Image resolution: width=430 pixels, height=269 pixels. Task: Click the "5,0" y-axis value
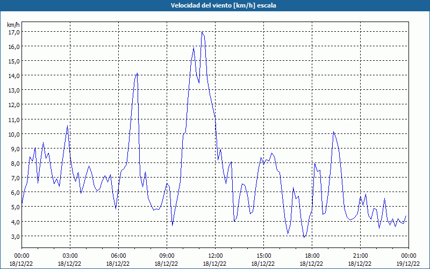click(15, 207)
